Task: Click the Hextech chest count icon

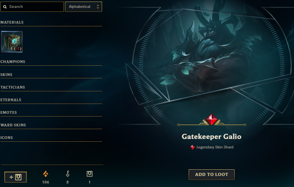Action: [x=89, y=174]
